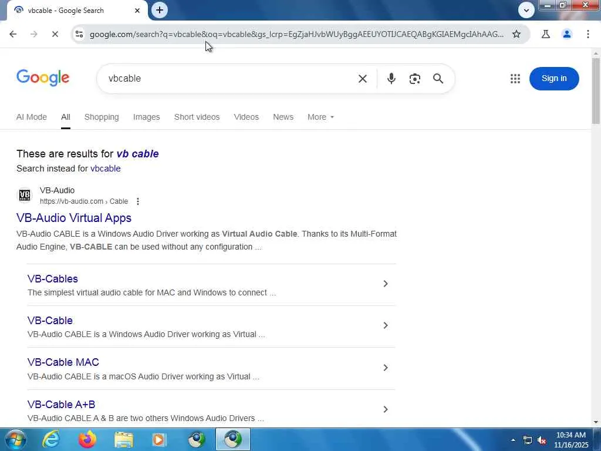The height and width of the screenshot is (451, 601).
Task: Open Chrome's three-dot menu
Action: click(588, 34)
